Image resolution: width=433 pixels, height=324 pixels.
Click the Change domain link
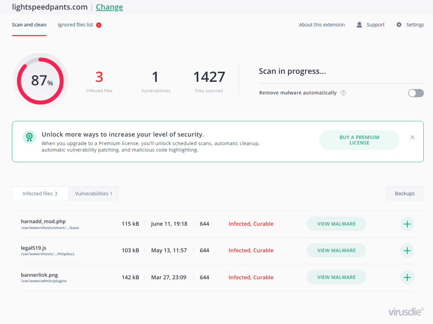109,7
